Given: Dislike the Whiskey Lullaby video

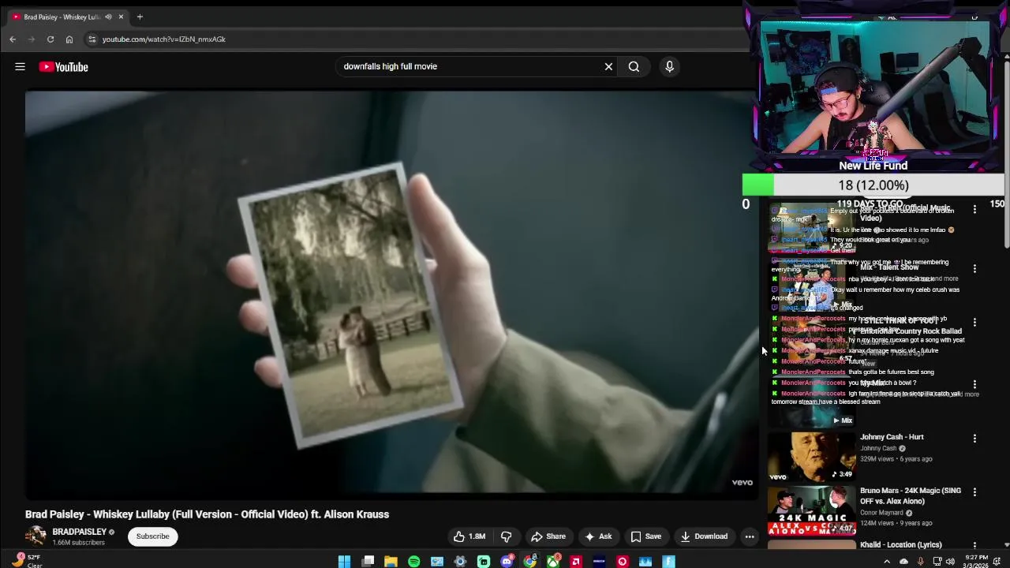Looking at the screenshot, I should [x=507, y=536].
